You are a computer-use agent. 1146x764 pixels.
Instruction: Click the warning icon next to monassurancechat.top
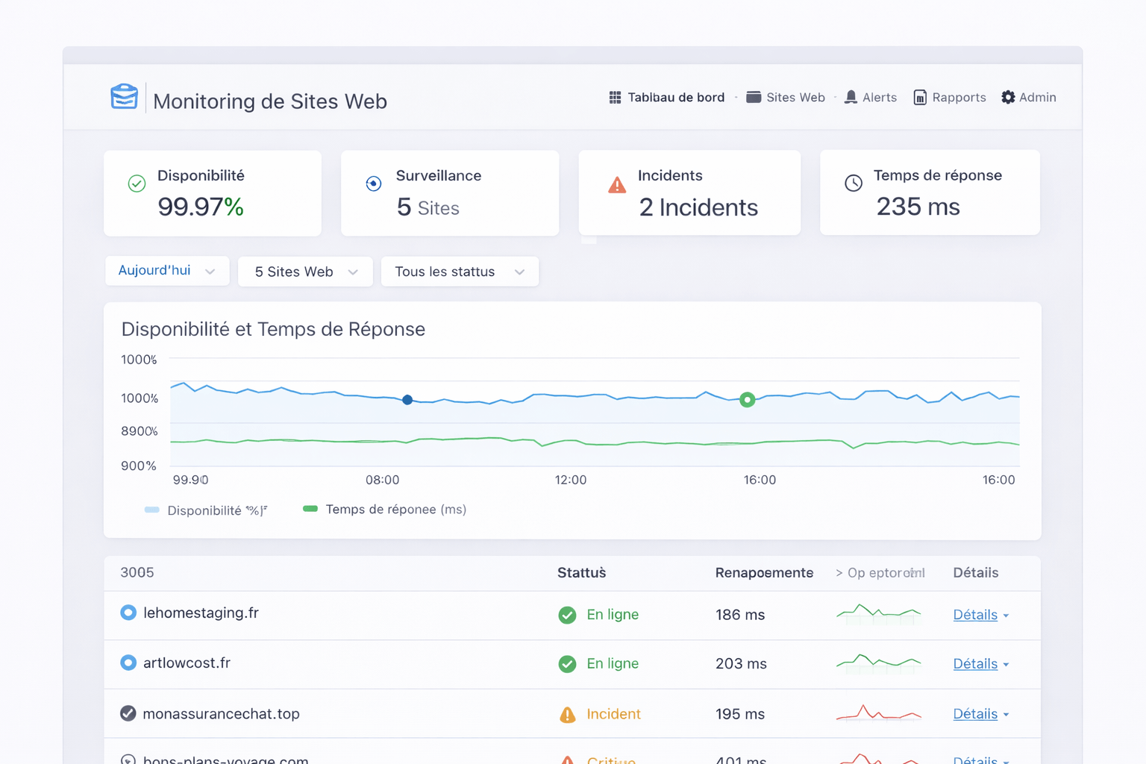pos(567,714)
